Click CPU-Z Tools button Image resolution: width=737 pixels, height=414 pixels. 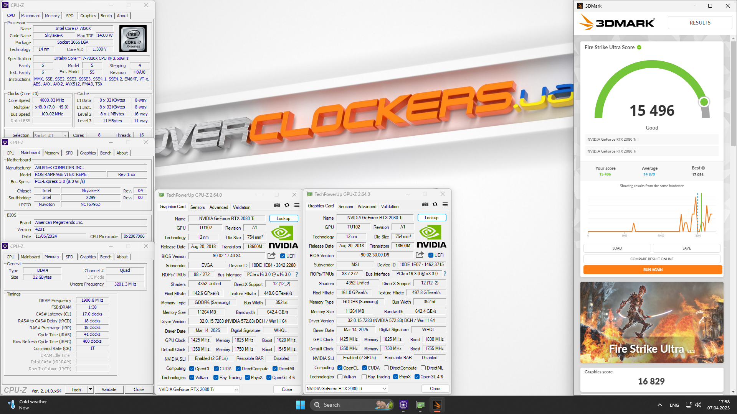[76, 389]
